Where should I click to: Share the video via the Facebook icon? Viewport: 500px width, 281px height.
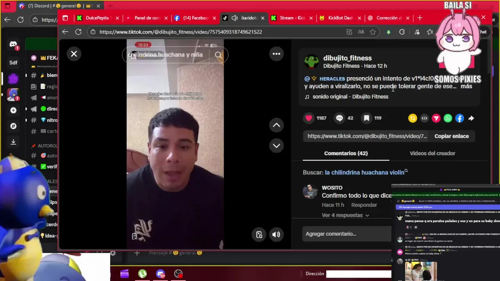pyautogui.click(x=459, y=118)
